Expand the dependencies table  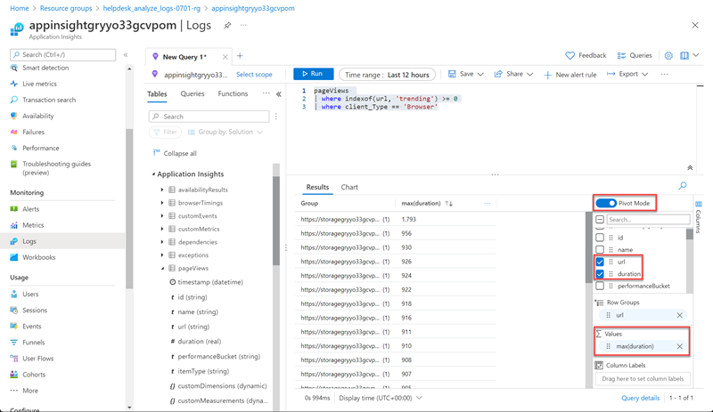click(162, 242)
